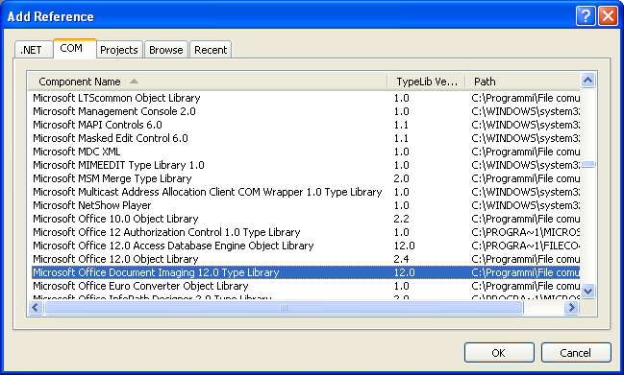Click the Path column header
The height and width of the screenshot is (375, 624).
522,82
